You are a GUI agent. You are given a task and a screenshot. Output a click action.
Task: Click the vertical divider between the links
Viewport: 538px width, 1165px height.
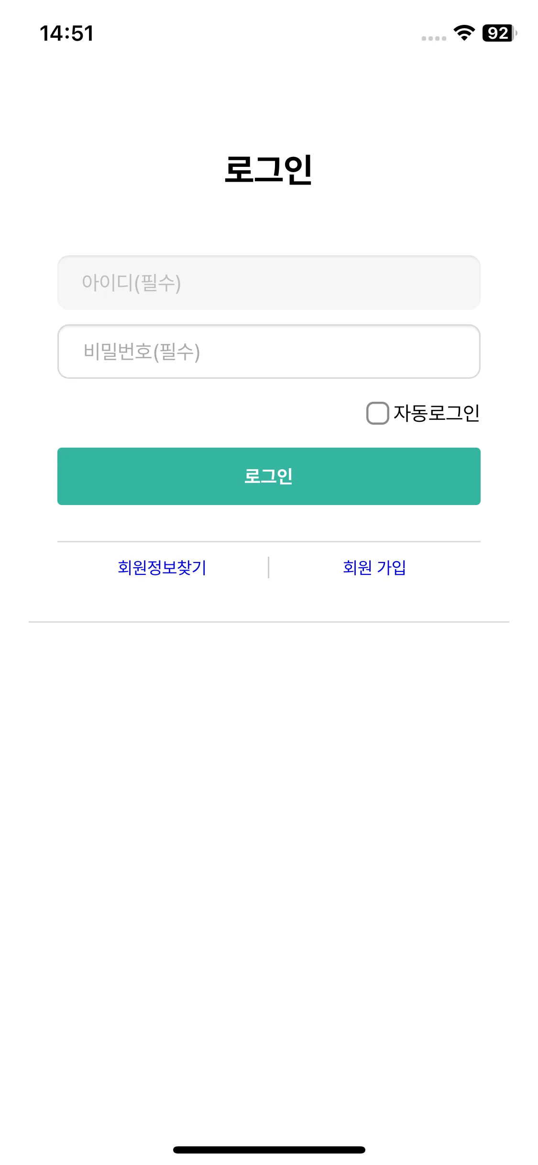point(268,568)
